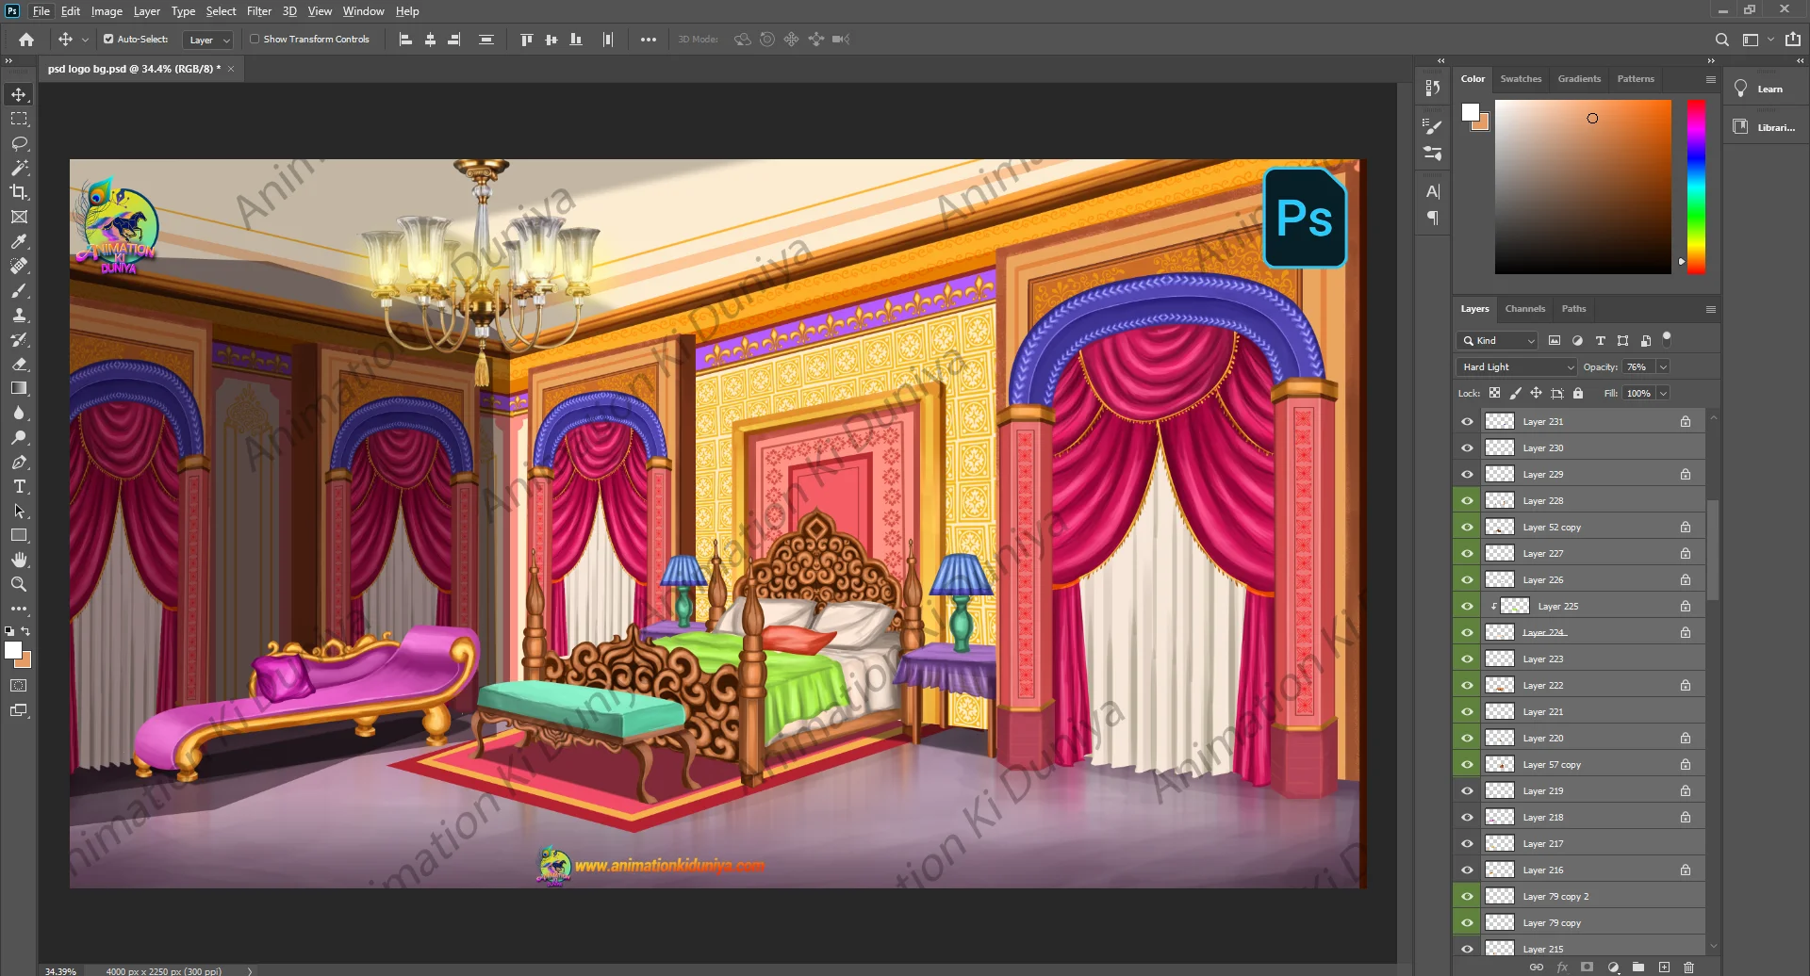Switch to the Channels tab
The height and width of the screenshot is (976, 1810).
(1524, 309)
